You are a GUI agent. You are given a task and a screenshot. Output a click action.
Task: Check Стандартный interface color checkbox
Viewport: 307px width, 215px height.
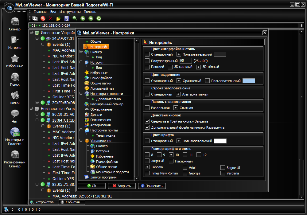[147, 54]
